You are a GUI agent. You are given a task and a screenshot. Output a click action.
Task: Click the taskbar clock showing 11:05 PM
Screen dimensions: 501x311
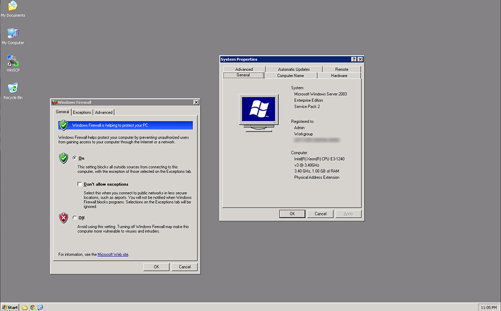click(x=488, y=307)
